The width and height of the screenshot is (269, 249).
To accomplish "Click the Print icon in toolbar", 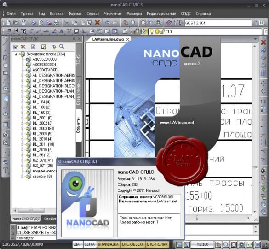I will [57, 23].
